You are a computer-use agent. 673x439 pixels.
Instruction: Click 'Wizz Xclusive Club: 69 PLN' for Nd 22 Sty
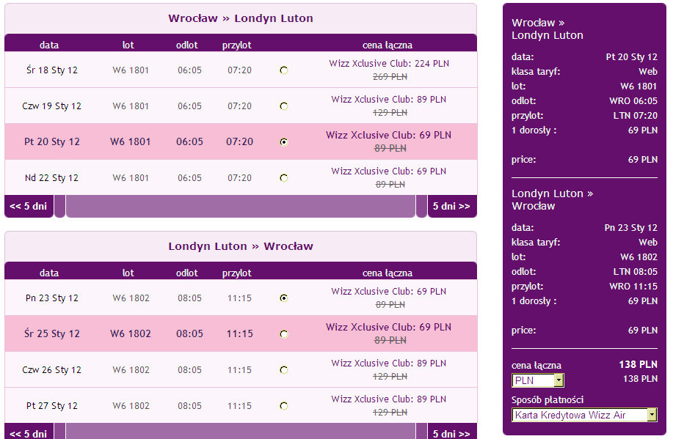pyautogui.click(x=389, y=171)
